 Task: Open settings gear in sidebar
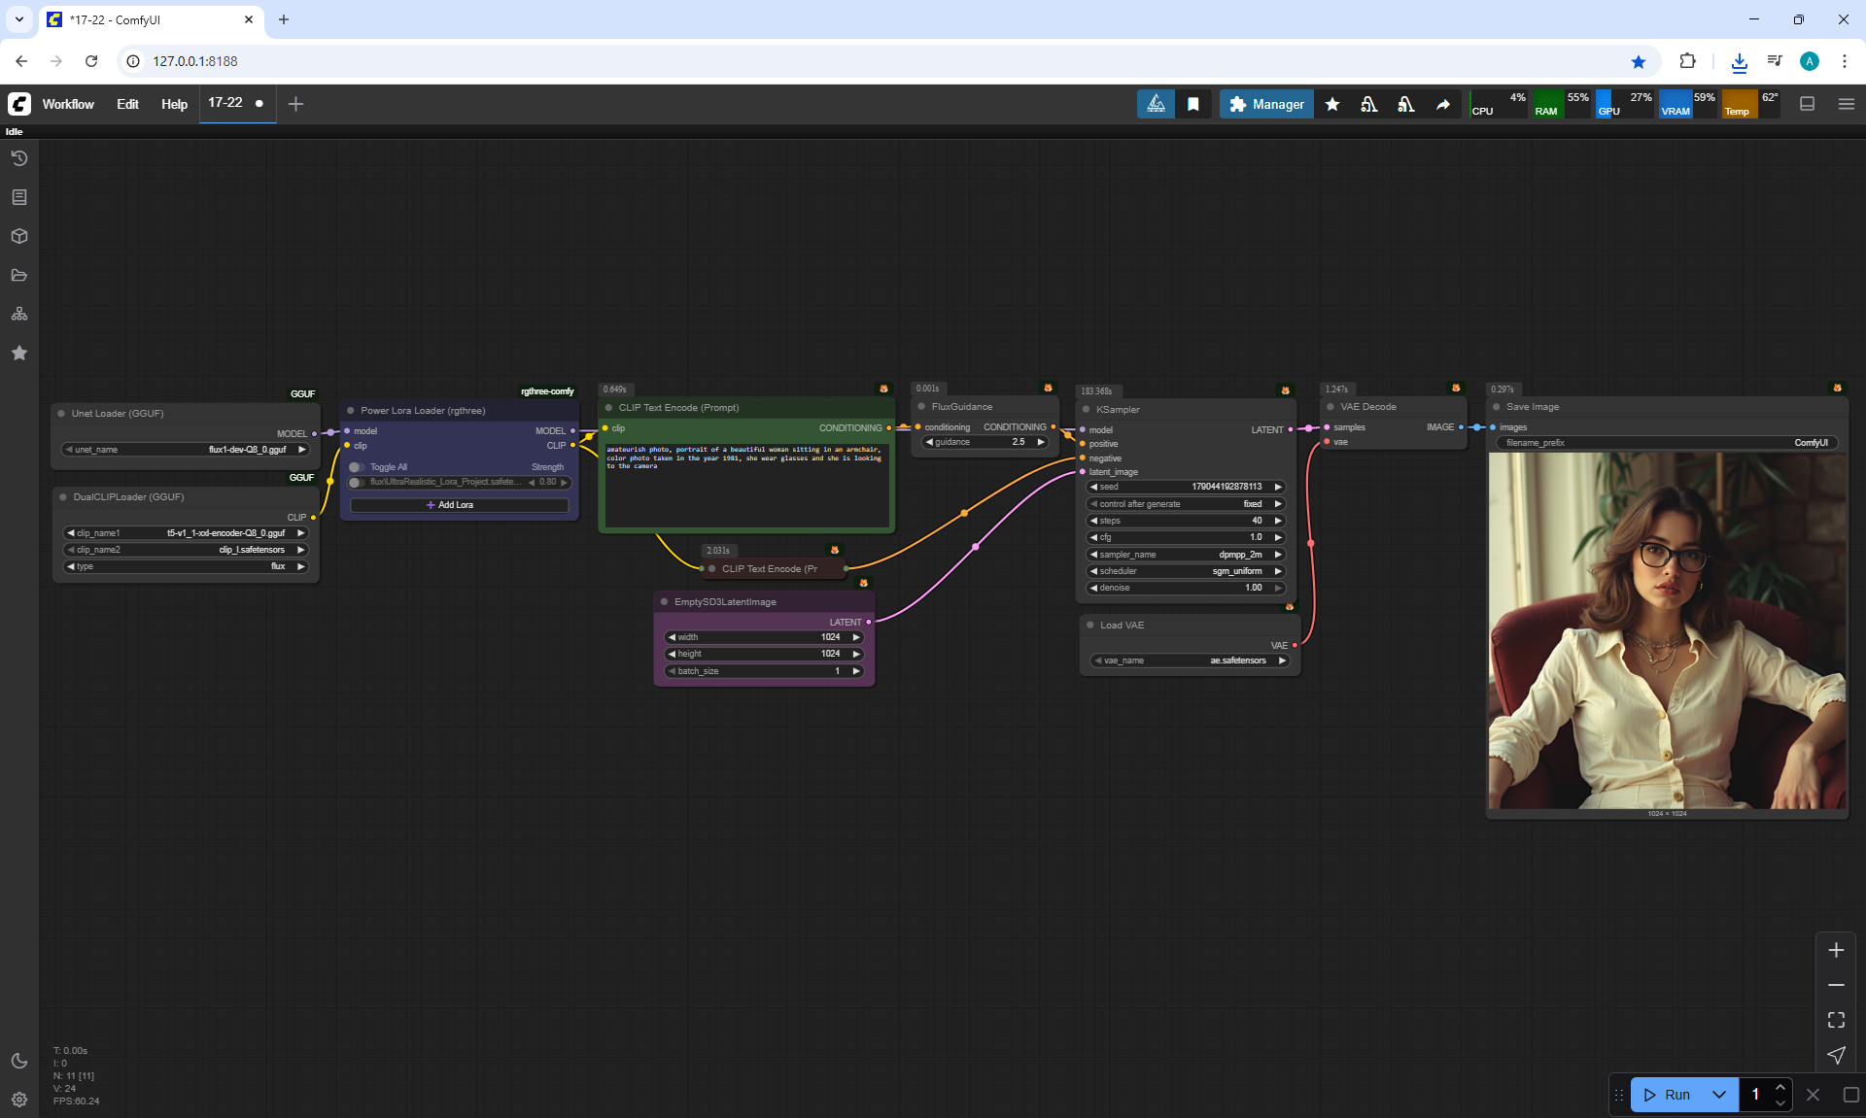pos(19,1100)
